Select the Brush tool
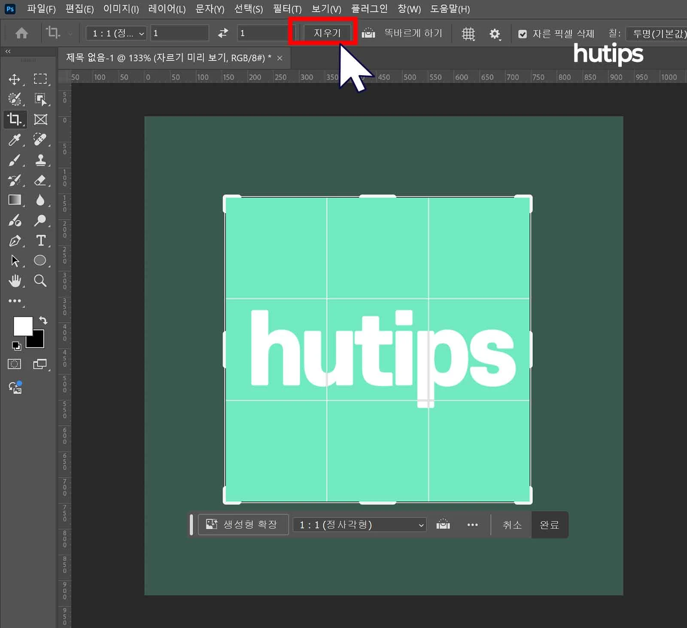This screenshot has width=687, height=628. (15, 160)
